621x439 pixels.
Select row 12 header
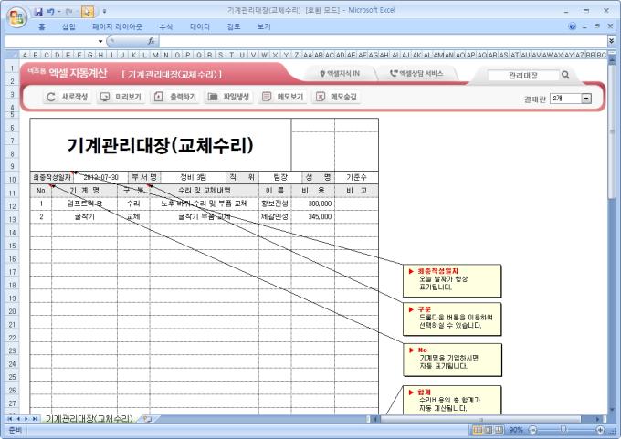click(x=12, y=206)
